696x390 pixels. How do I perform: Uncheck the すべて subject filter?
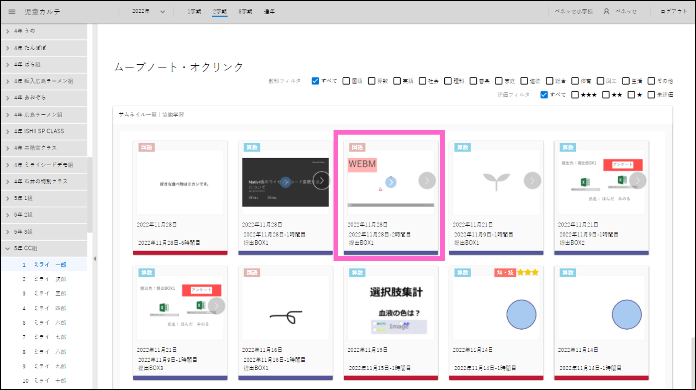(315, 81)
